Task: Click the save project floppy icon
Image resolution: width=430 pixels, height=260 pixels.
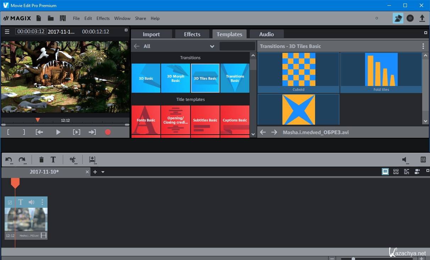Action: [63, 18]
